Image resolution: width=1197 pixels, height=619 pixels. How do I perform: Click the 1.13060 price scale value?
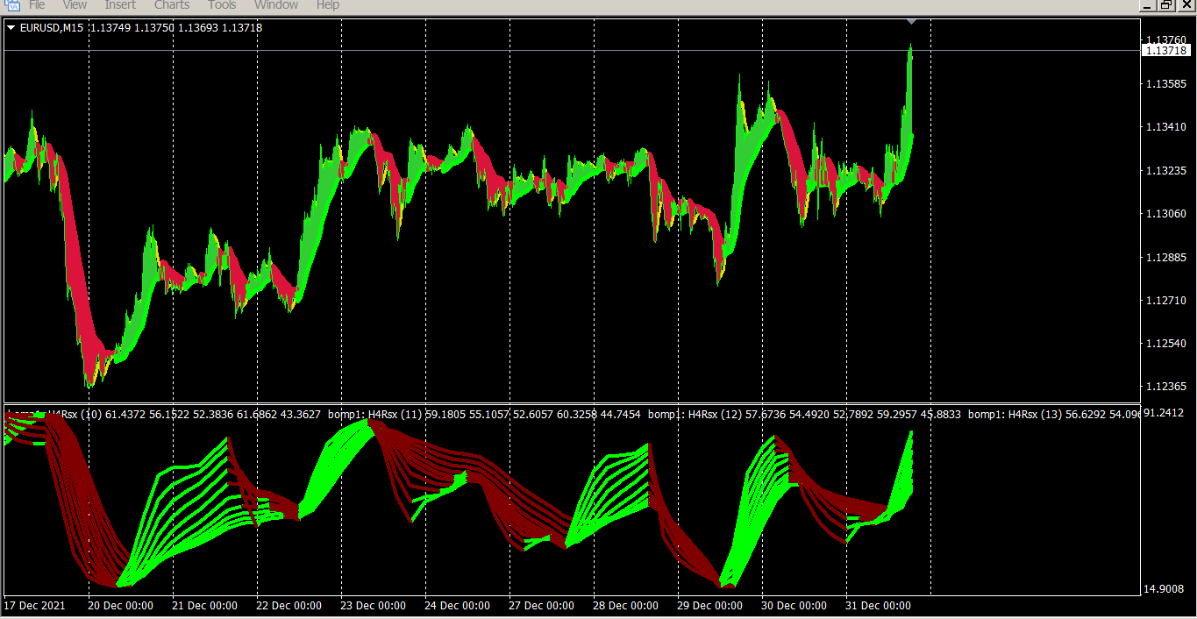(x=1165, y=214)
